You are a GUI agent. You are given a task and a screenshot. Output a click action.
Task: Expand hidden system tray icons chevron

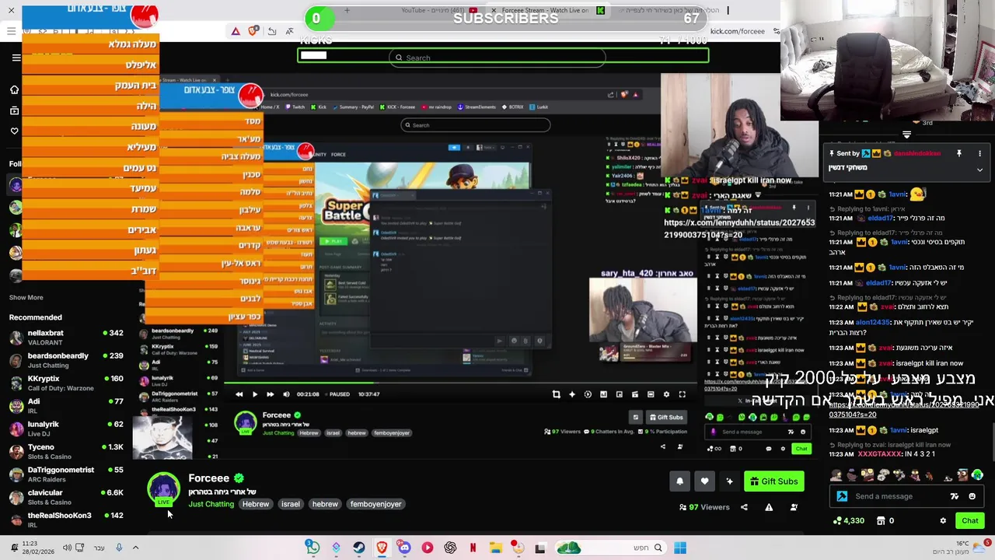135,548
